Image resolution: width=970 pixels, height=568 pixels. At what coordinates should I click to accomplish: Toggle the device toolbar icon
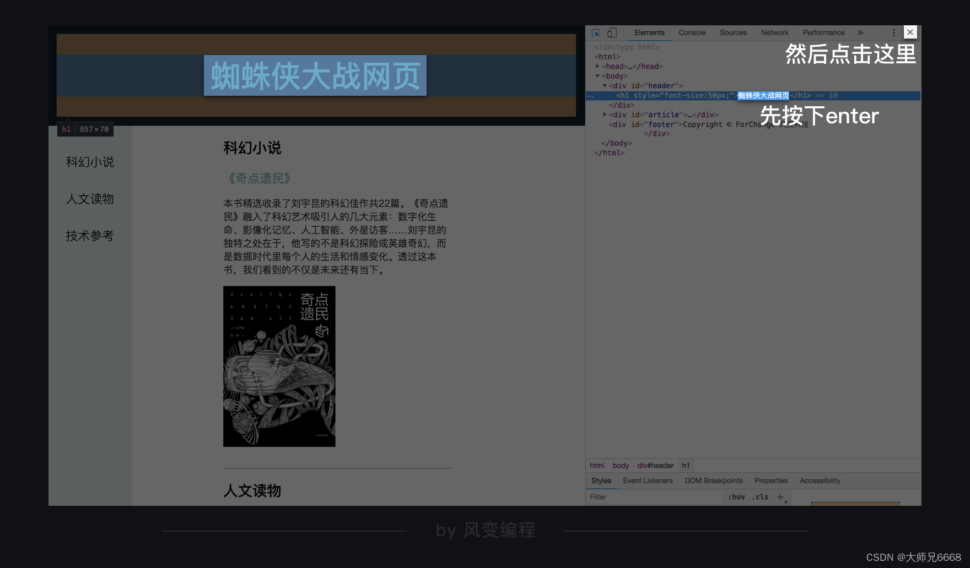pyautogui.click(x=612, y=33)
